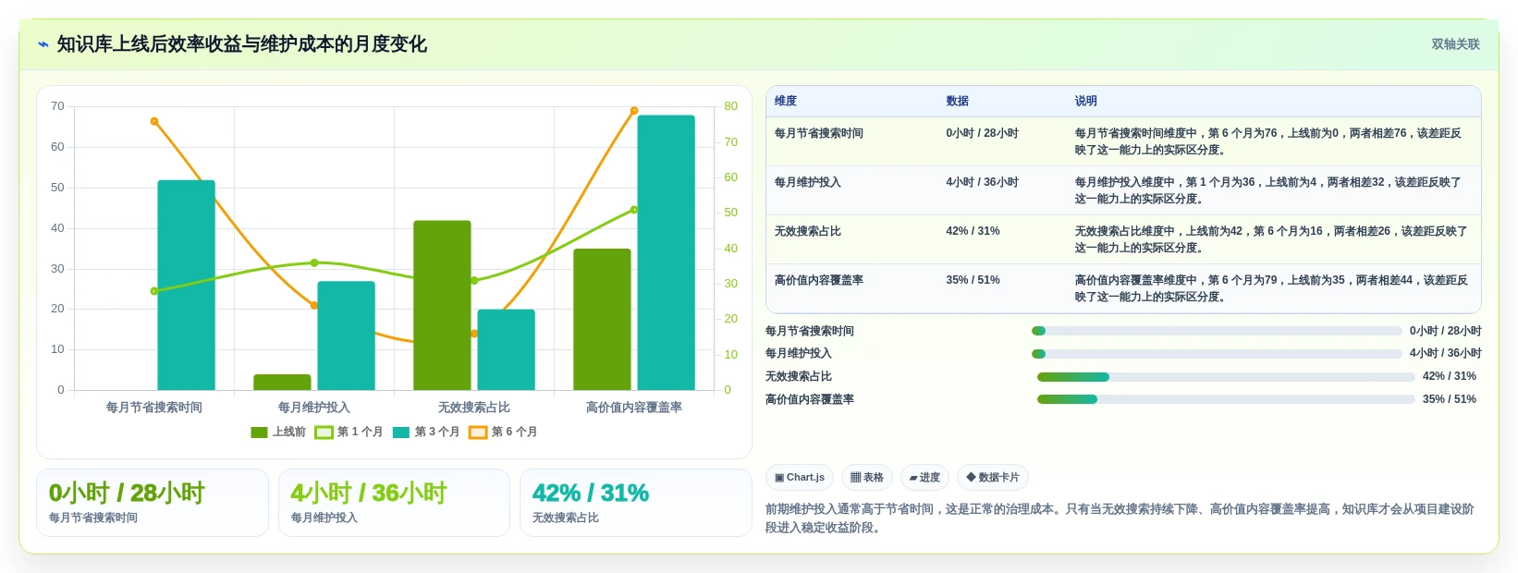Click the 42% / 31% progress value label
Image resolution: width=1518 pixels, height=573 pixels.
pos(1450,376)
